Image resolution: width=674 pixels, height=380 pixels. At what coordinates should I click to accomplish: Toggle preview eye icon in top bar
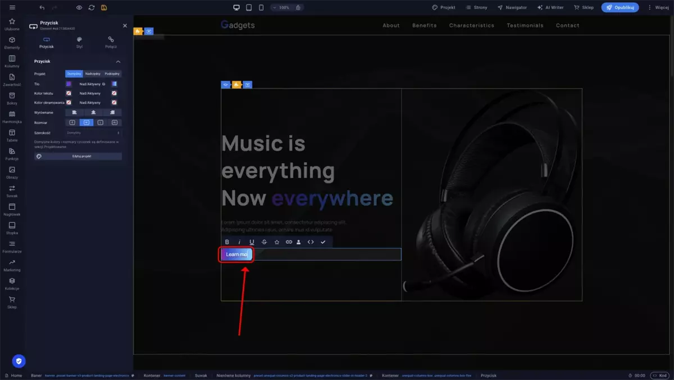click(x=79, y=7)
